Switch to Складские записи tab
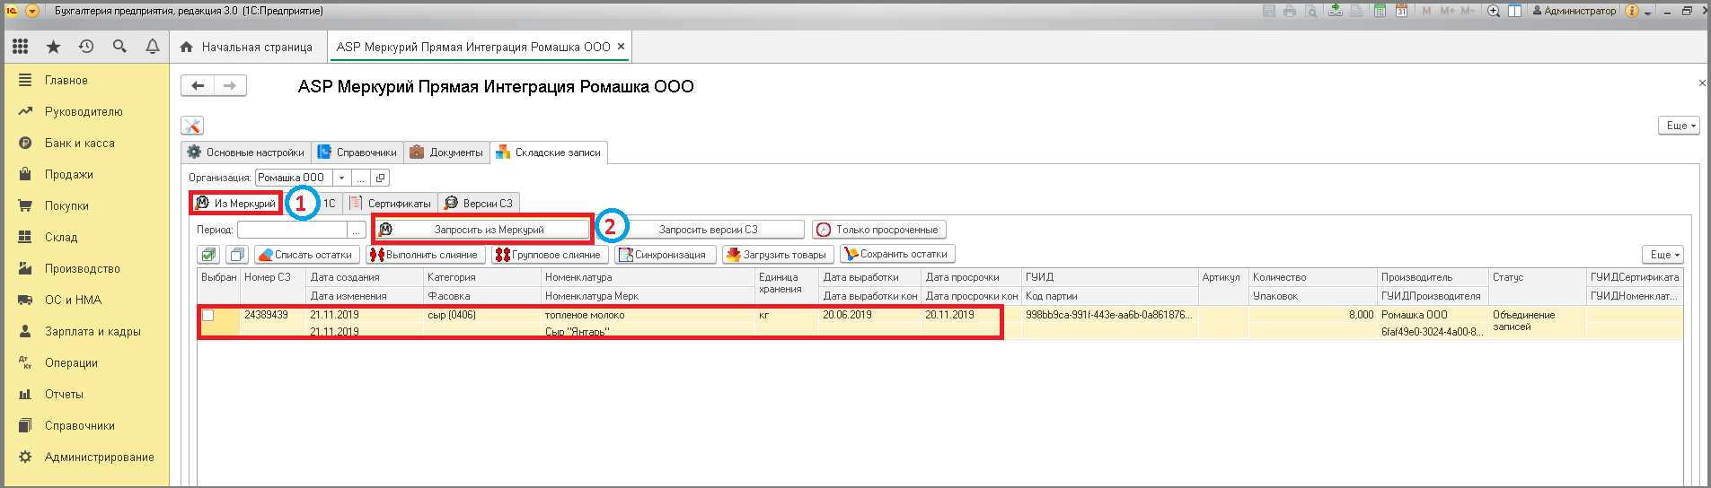Viewport: 1711px width, 488px height. pos(549,152)
